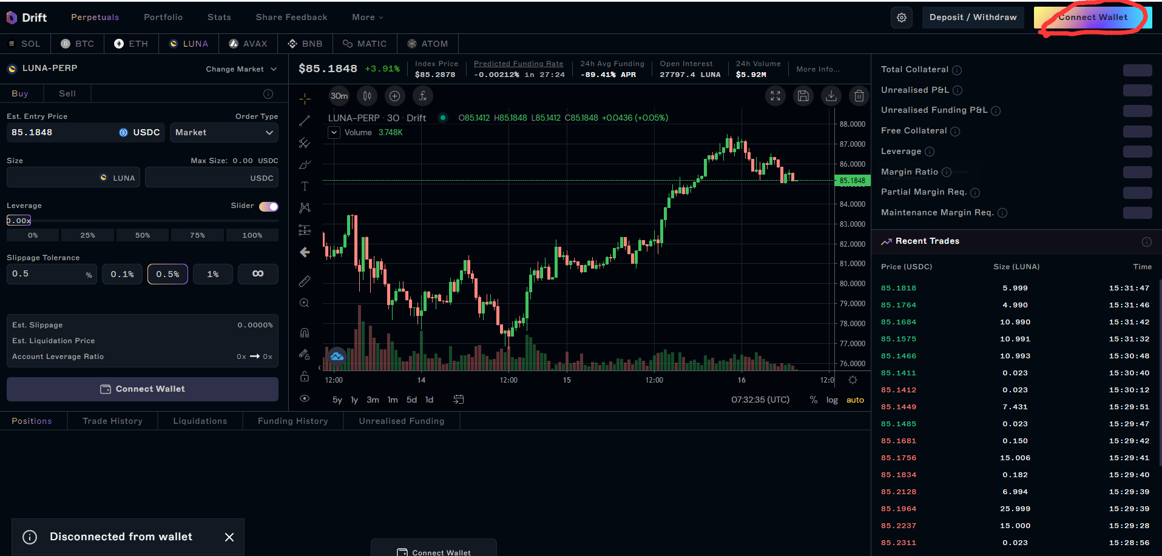Image resolution: width=1162 pixels, height=556 pixels.
Task: Dismiss the Disconnected from wallet notification
Action: coord(229,537)
